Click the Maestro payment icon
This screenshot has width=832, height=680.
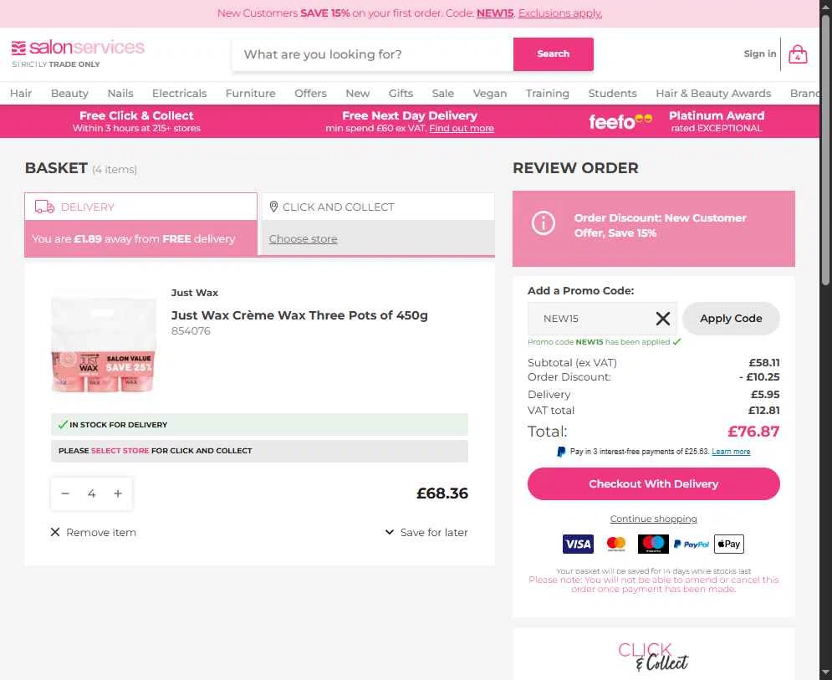(x=653, y=545)
